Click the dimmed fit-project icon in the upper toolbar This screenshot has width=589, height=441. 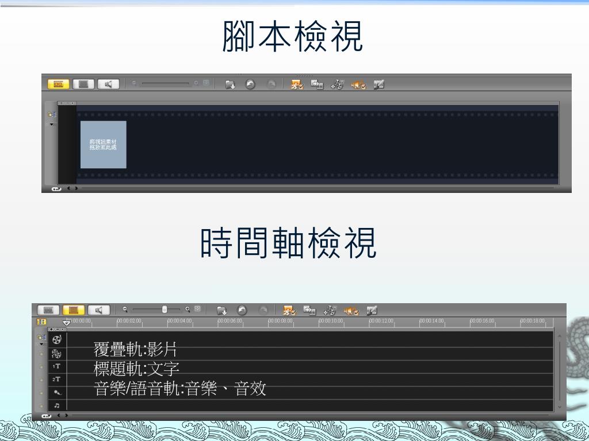[206, 83]
